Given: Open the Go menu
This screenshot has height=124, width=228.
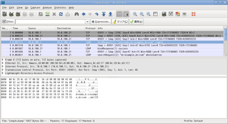Looking at the screenshot, I should click(27, 8).
